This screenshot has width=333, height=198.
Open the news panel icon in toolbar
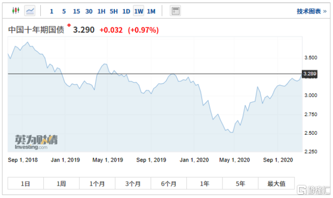(175, 11)
